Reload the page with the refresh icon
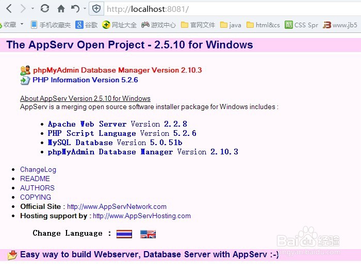The image size is (361, 265). (x=45, y=9)
